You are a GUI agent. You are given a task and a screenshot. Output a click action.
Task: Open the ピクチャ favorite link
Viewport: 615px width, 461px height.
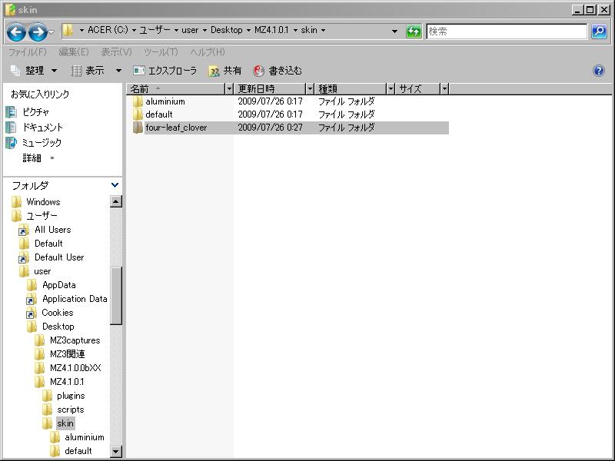point(35,112)
